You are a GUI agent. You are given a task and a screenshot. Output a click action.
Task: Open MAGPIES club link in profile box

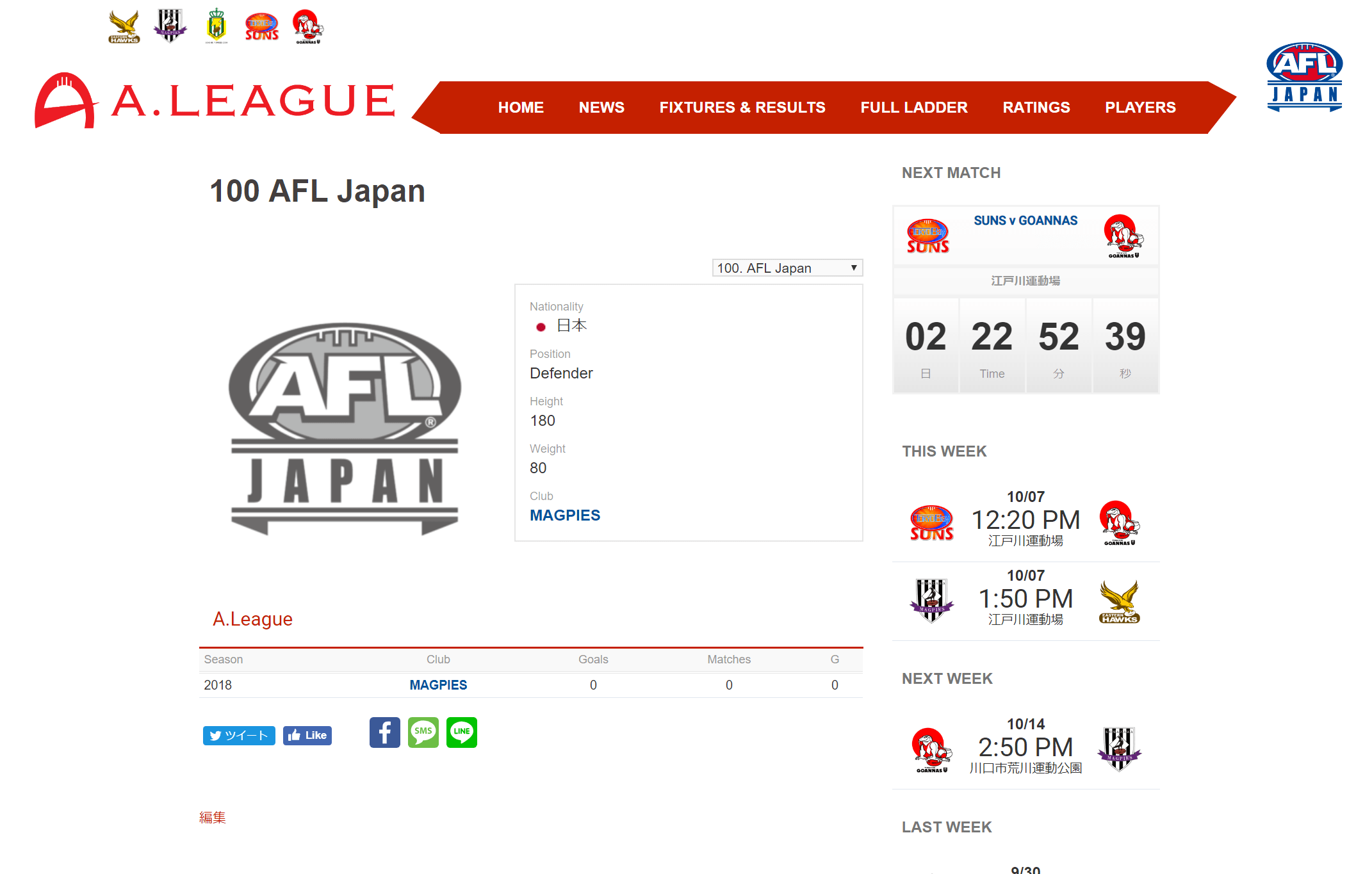click(x=565, y=515)
